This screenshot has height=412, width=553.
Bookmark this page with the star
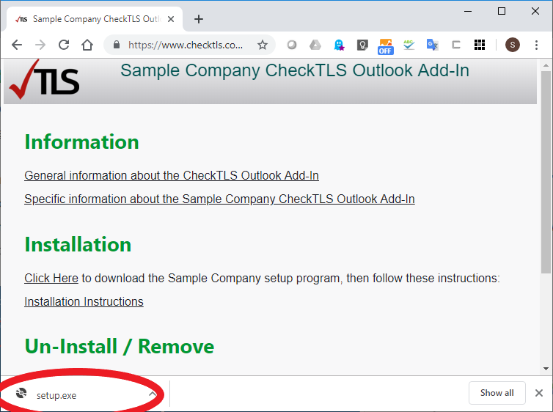click(x=263, y=45)
